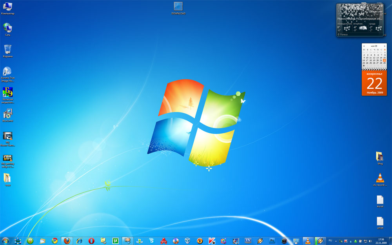Open the Recycle Bin (Корзина) desktop icon

click(7, 50)
